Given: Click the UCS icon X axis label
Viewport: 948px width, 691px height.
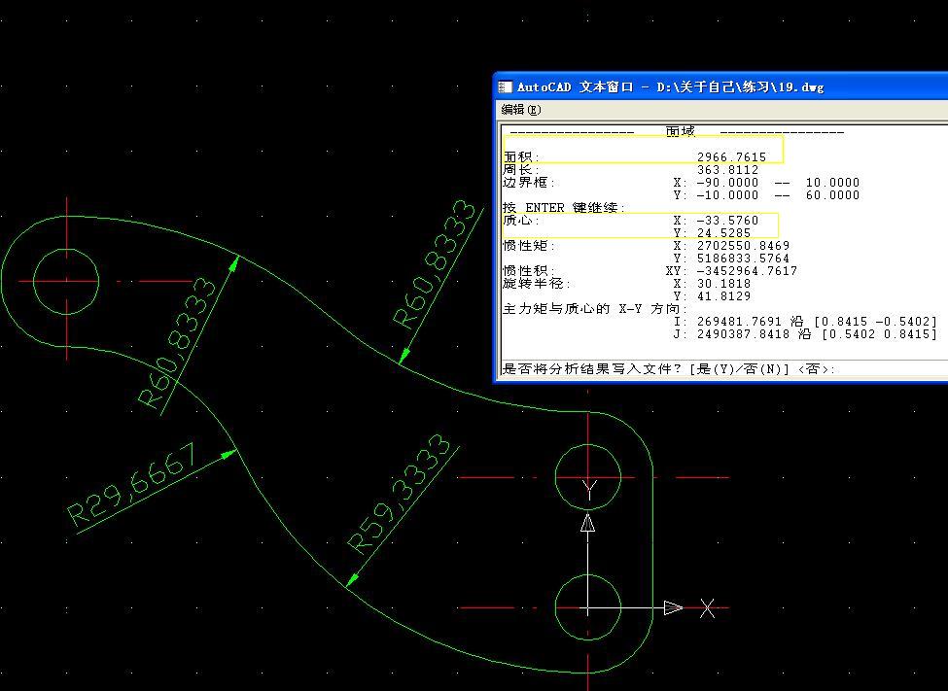Looking at the screenshot, I should pos(707,608).
